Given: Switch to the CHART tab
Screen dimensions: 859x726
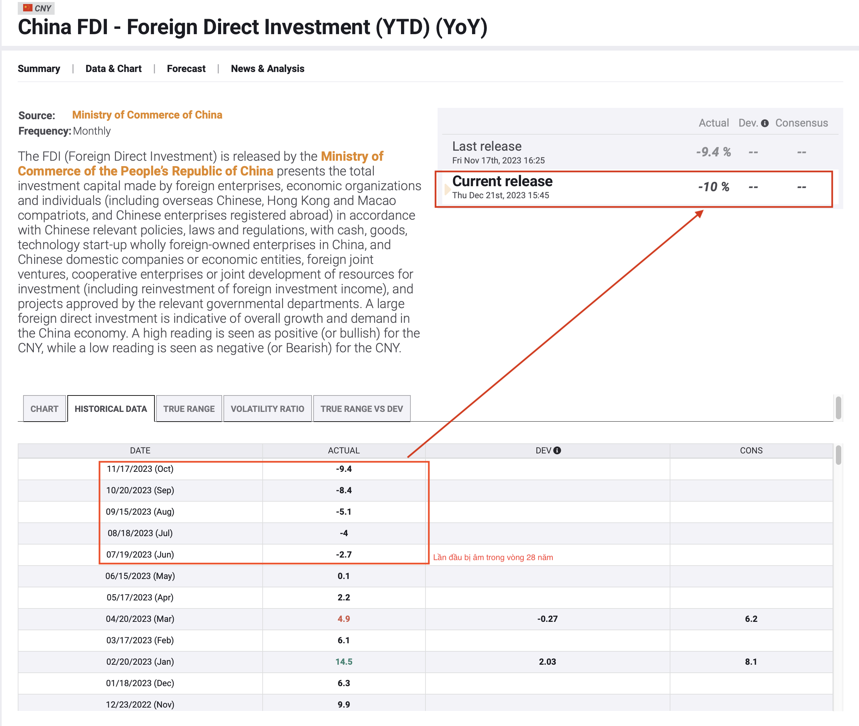Looking at the screenshot, I should [x=44, y=409].
